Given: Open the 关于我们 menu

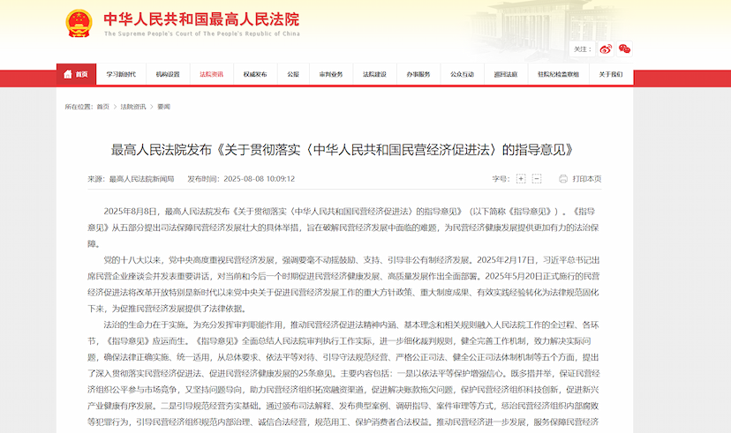Looking at the screenshot, I should [611, 74].
